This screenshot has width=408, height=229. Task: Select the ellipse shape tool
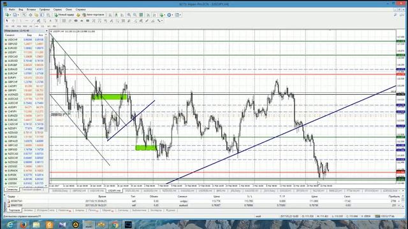(x=76, y=20)
